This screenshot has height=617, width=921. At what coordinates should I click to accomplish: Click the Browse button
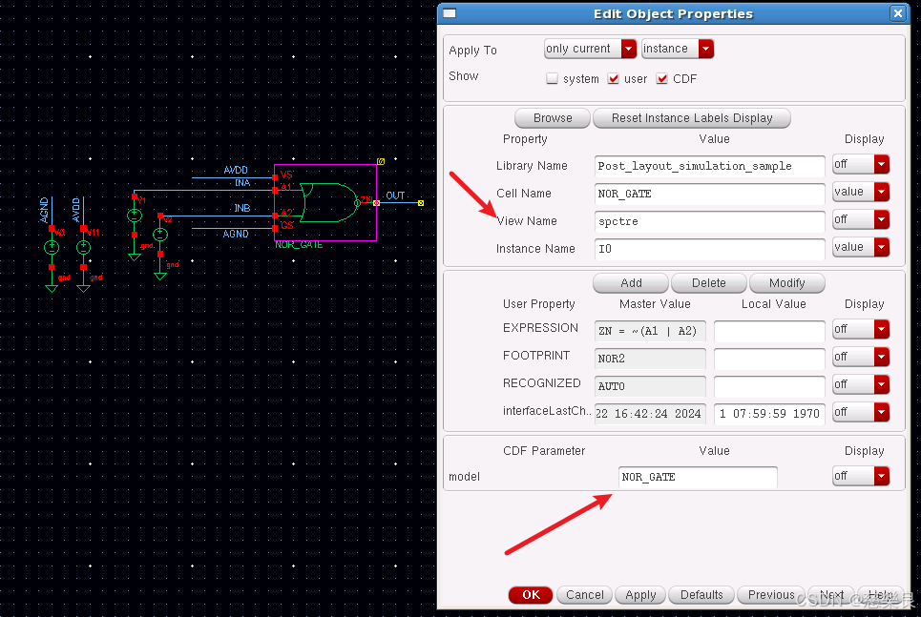[552, 118]
